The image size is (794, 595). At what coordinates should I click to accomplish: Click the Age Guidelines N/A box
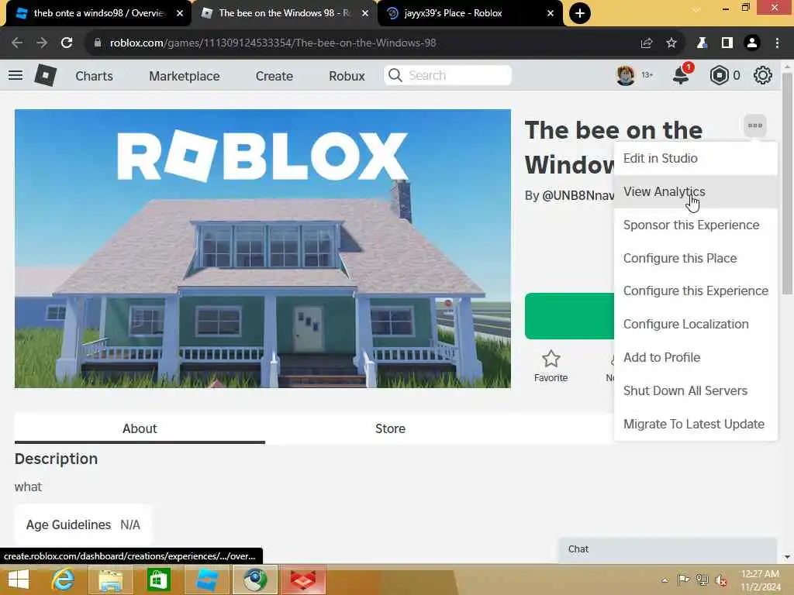[x=83, y=524]
